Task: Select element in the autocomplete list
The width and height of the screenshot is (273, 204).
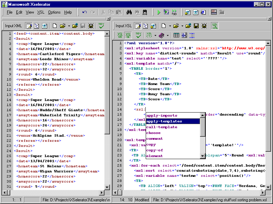Action: [173, 156]
